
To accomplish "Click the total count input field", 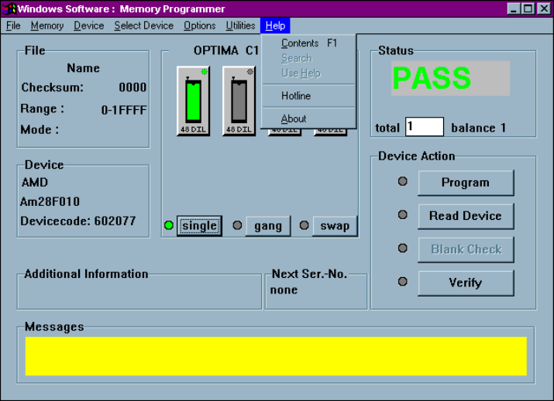I will pyautogui.click(x=425, y=126).
